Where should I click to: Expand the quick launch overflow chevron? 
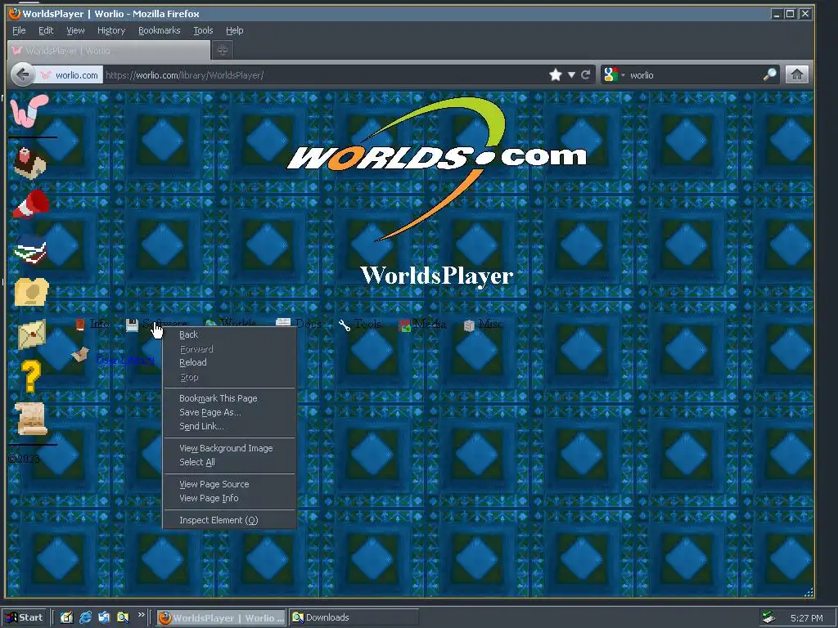[141, 615]
